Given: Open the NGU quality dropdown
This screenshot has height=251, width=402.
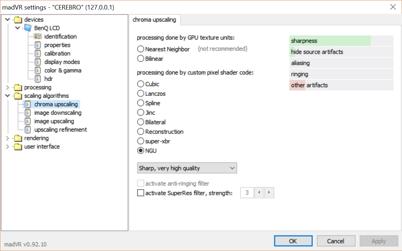Looking at the screenshot, I should (x=187, y=168).
